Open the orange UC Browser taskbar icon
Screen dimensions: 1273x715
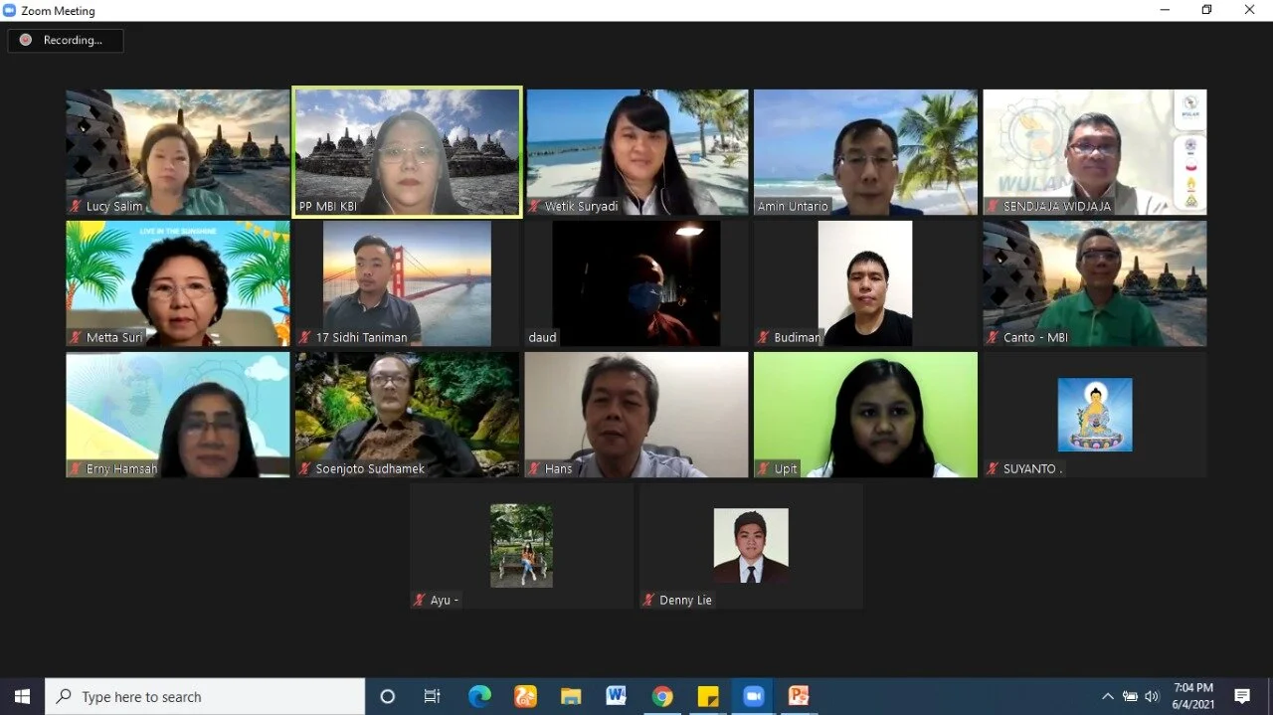coord(525,697)
